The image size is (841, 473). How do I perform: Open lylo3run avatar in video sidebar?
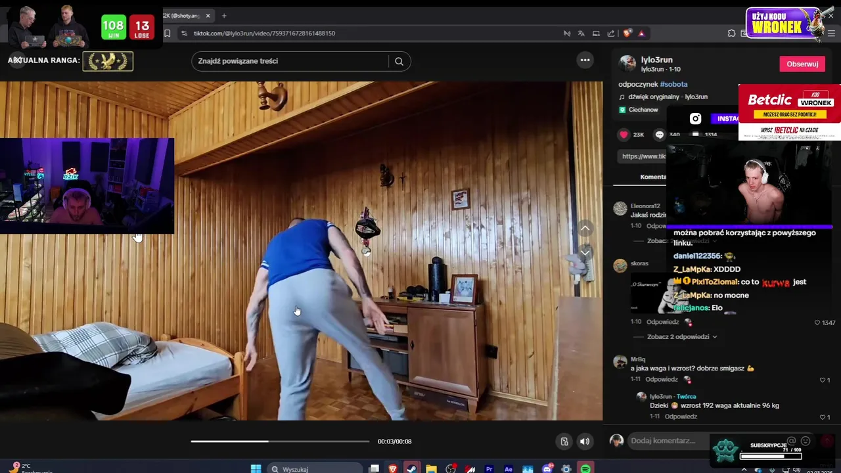628,64
